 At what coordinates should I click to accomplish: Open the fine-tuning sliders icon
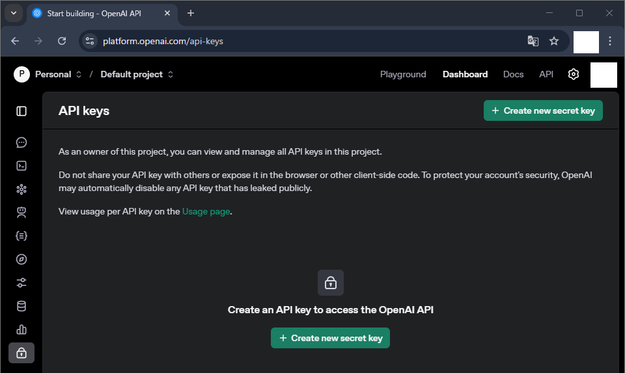click(x=21, y=283)
